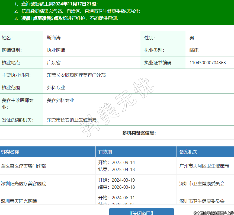Click the end date 2026-03-18

coord(123,187)
